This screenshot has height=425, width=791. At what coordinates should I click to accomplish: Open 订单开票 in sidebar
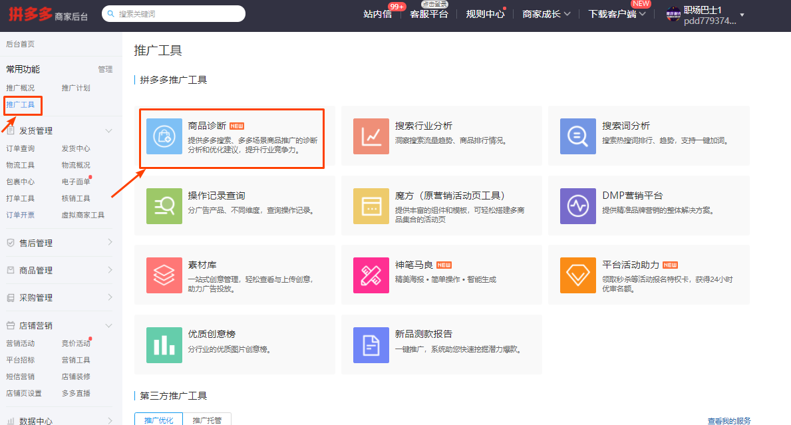click(x=20, y=215)
